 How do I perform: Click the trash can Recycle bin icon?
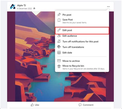pyautogui.click(x=59, y=66)
